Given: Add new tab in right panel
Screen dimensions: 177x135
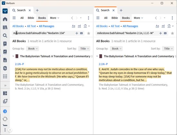Looking at the screenshot, I should click(x=121, y=10).
